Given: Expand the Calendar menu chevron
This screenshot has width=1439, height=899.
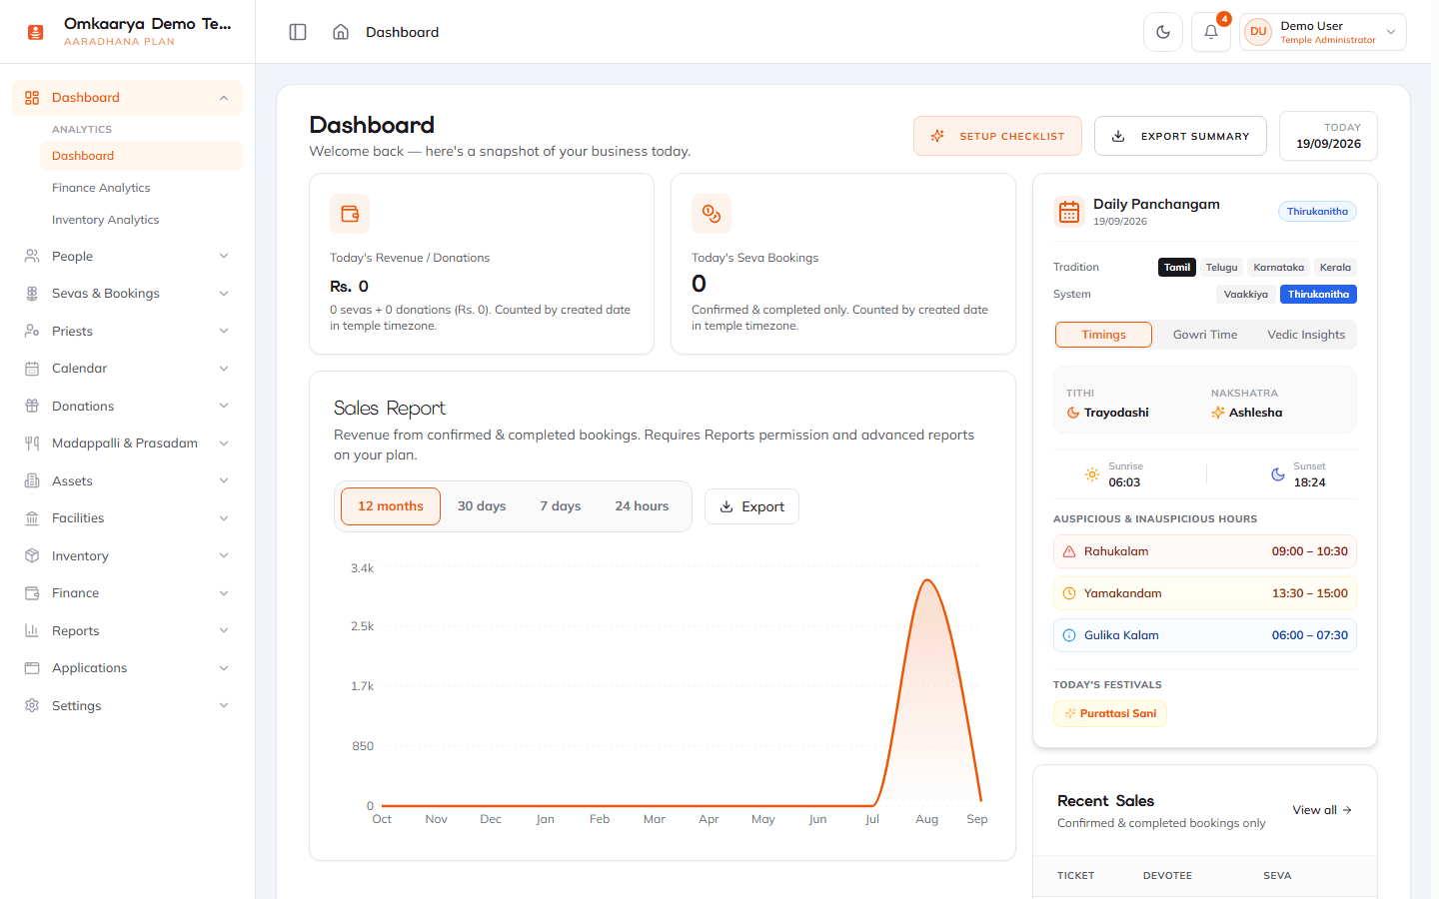Looking at the screenshot, I should click(x=224, y=369).
